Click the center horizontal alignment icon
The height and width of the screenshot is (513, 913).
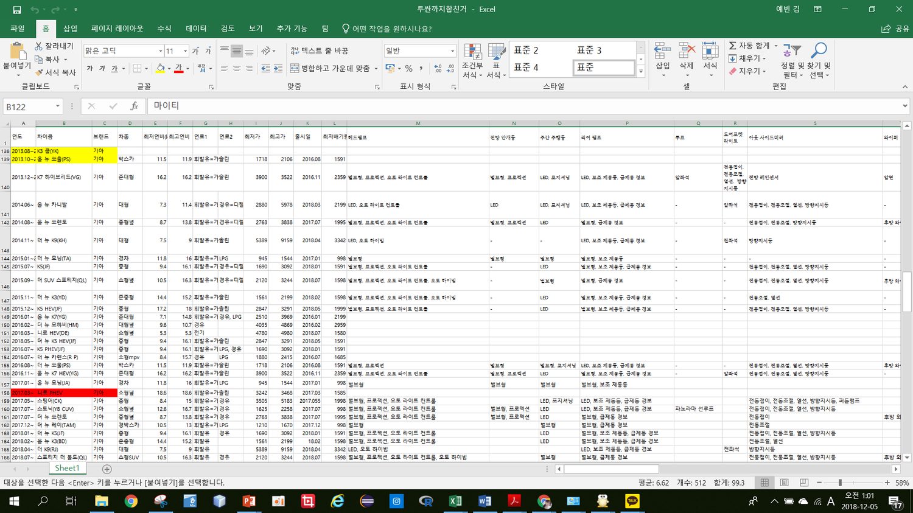[x=237, y=69]
